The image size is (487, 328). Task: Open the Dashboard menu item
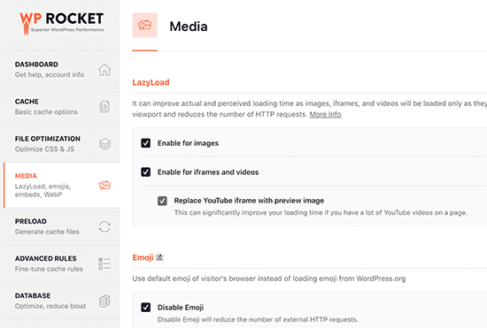pos(62,70)
